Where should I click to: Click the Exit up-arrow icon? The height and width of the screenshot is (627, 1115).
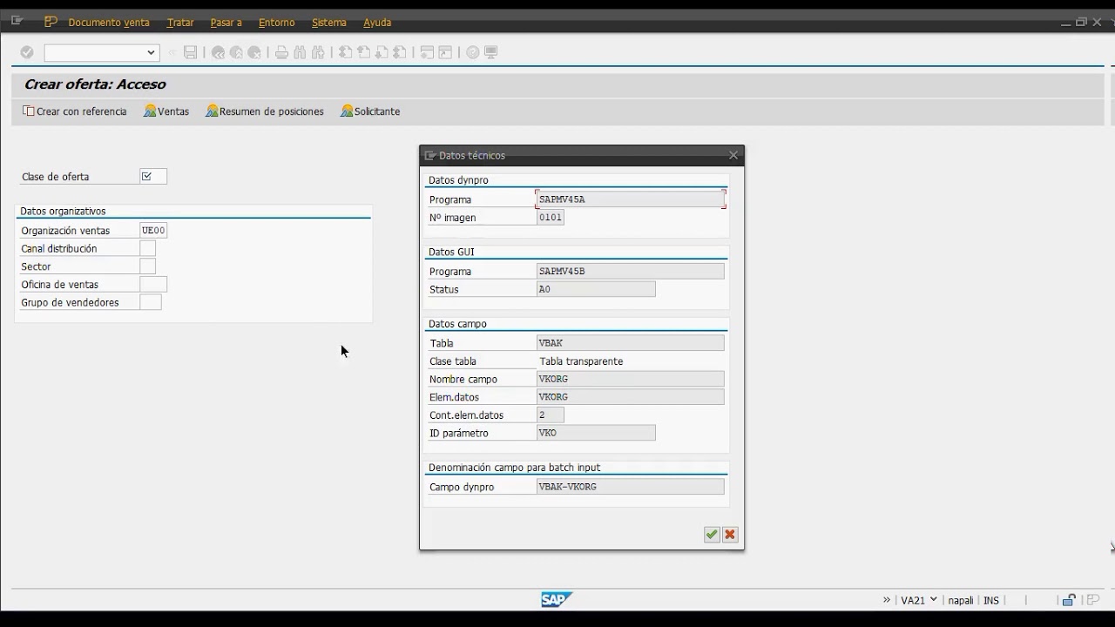pyautogui.click(x=236, y=52)
